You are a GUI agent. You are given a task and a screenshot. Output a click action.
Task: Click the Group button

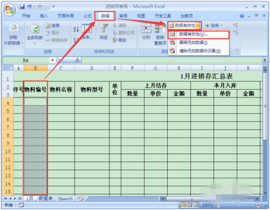coord(214,25)
